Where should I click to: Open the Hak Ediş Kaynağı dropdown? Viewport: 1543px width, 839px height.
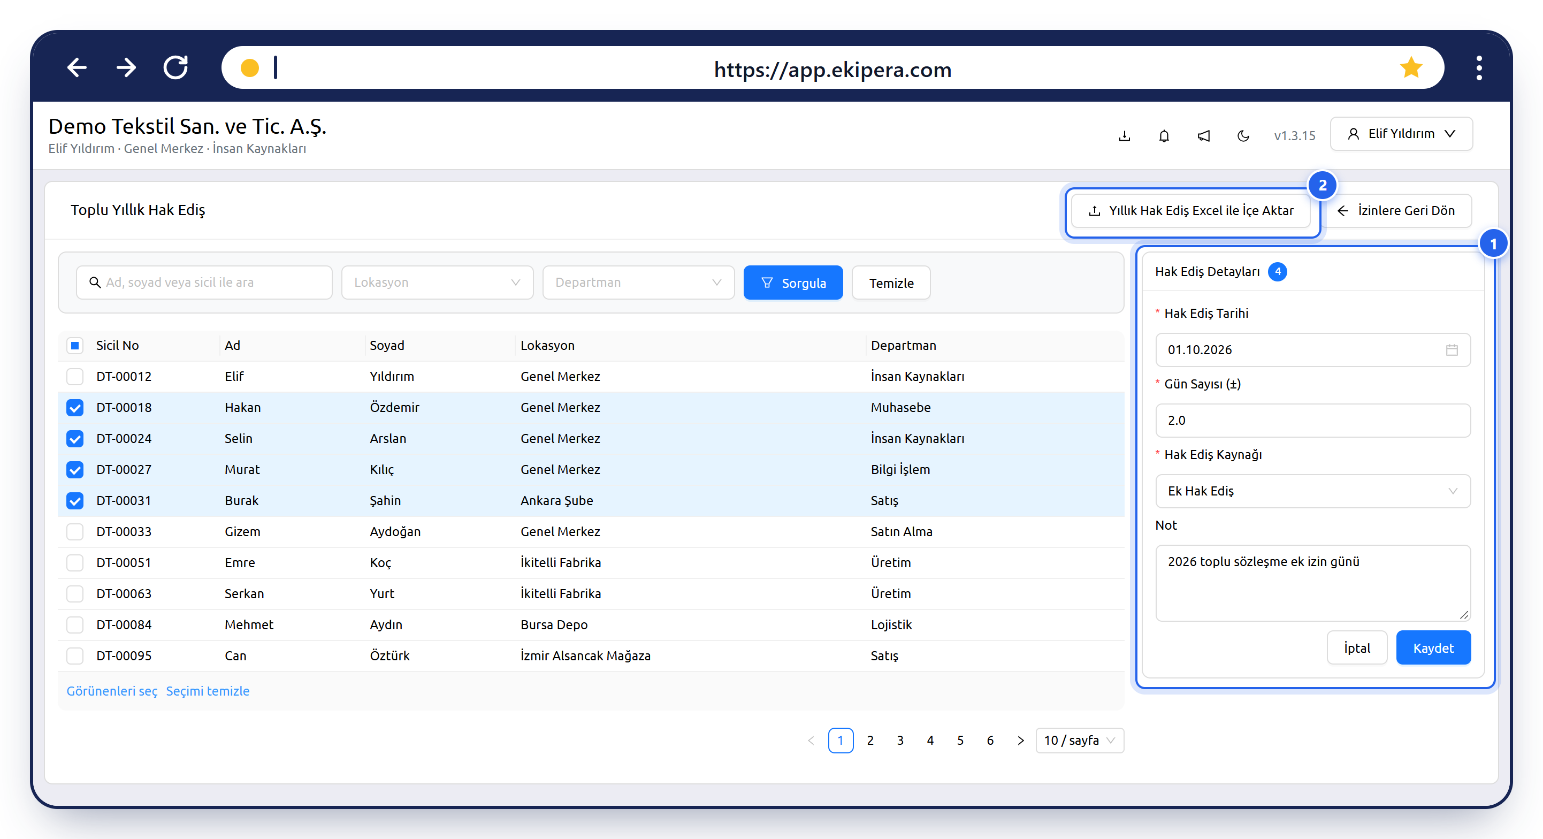1312,491
